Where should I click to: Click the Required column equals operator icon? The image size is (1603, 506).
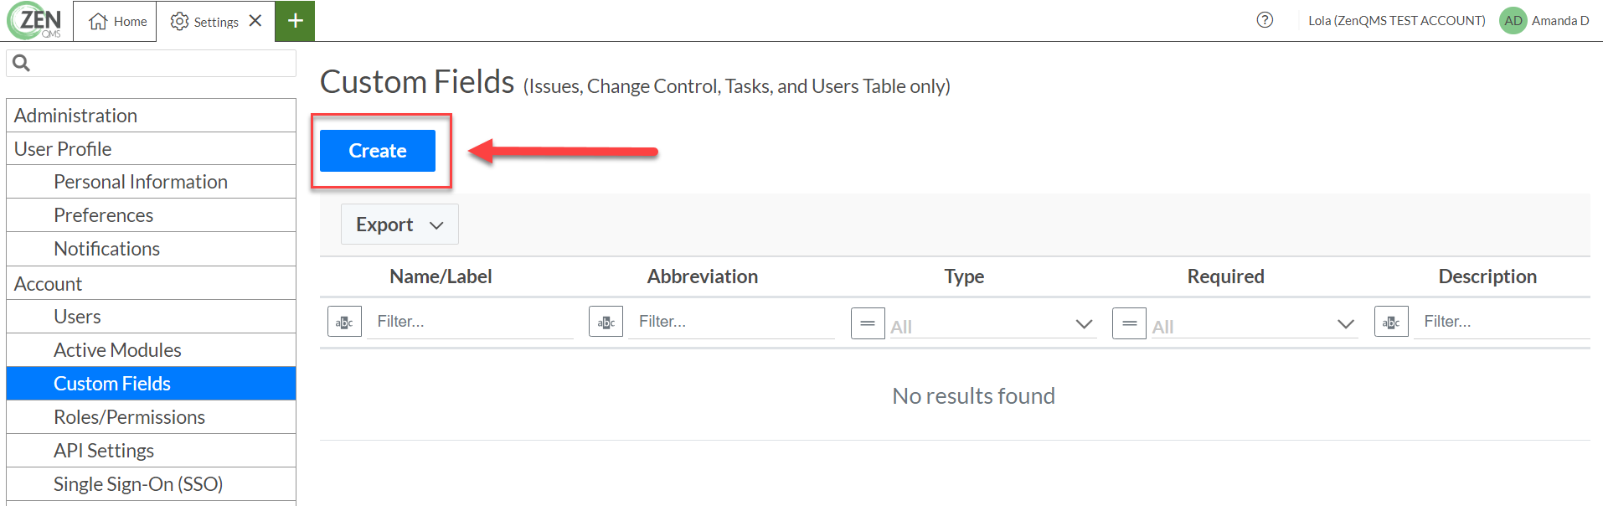pyautogui.click(x=1129, y=323)
